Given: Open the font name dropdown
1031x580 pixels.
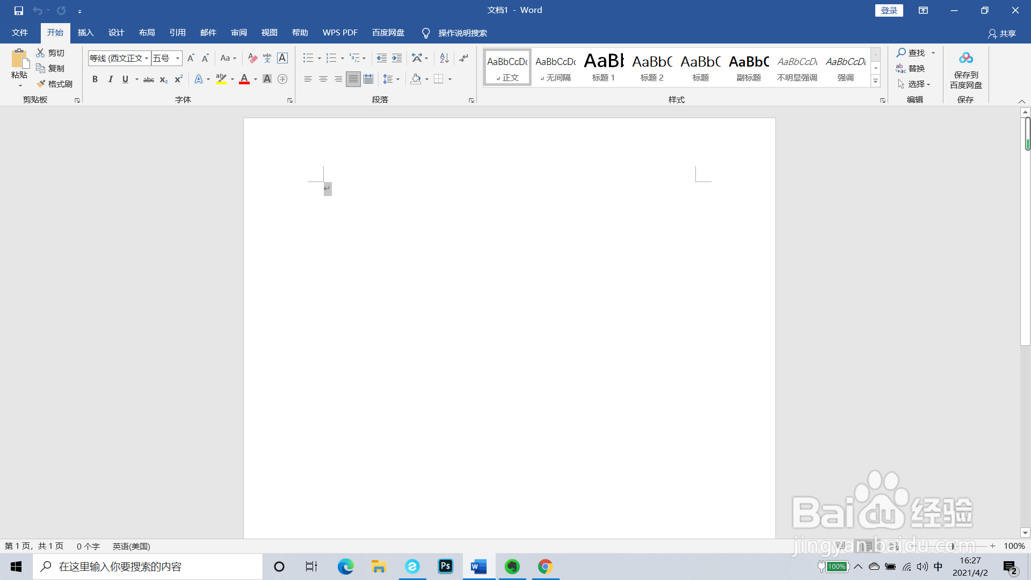Looking at the screenshot, I should (146, 58).
